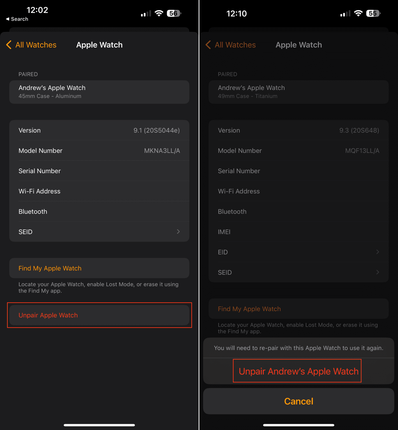Expand the SEID row details
Image resolution: width=398 pixels, height=430 pixels.
pos(99,232)
